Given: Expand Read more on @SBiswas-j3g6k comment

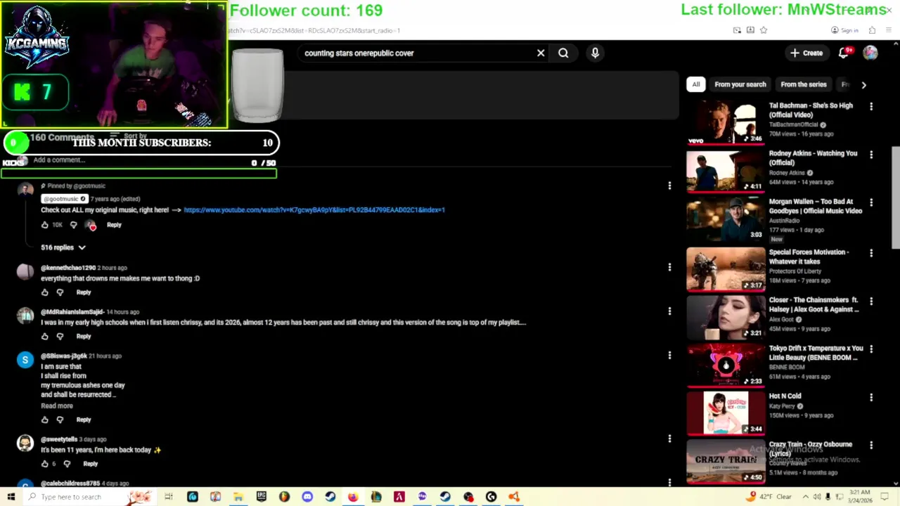Looking at the screenshot, I should (x=56, y=406).
